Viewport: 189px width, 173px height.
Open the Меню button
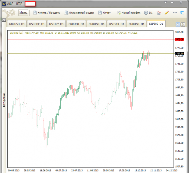click(x=23, y=13)
